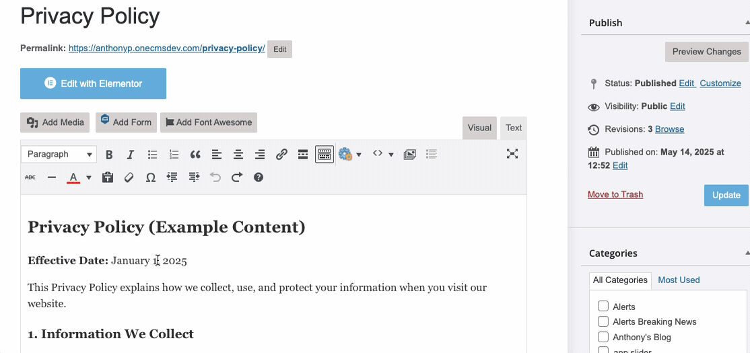The height and width of the screenshot is (353, 750).
Task: Check the Alerts category
Action: coord(603,307)
